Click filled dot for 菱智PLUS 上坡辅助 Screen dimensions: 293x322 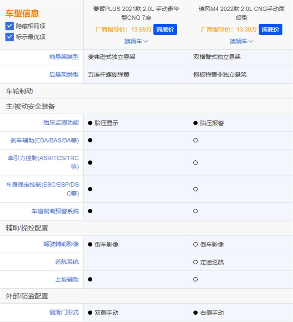click(90, 280)
